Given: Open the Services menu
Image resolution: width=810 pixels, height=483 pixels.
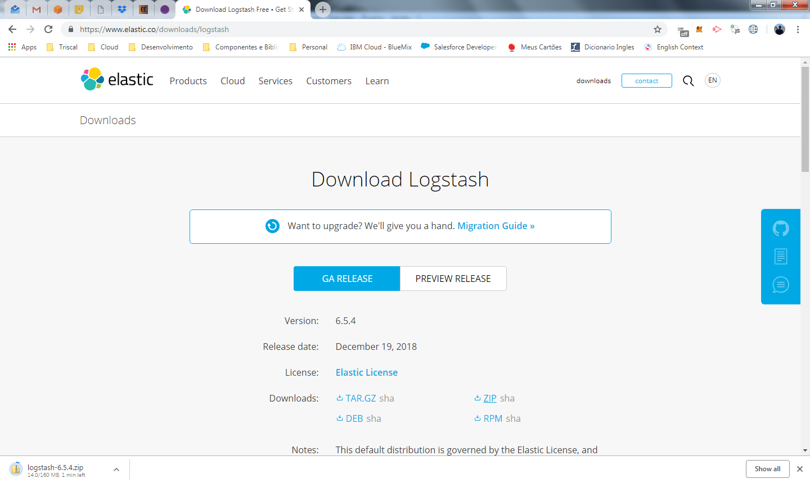Looking at the screenshot, I should tap(276, 81).
